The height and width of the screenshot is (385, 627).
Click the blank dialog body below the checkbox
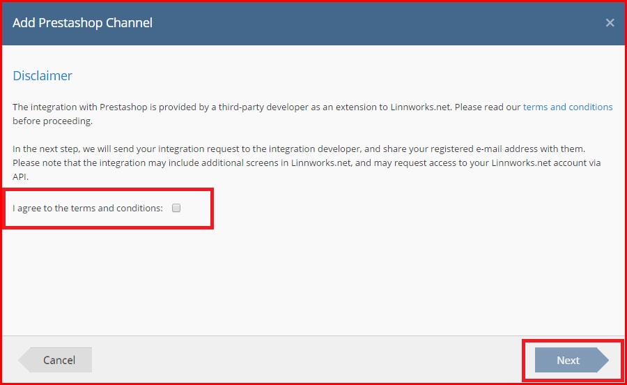point(312,280)
